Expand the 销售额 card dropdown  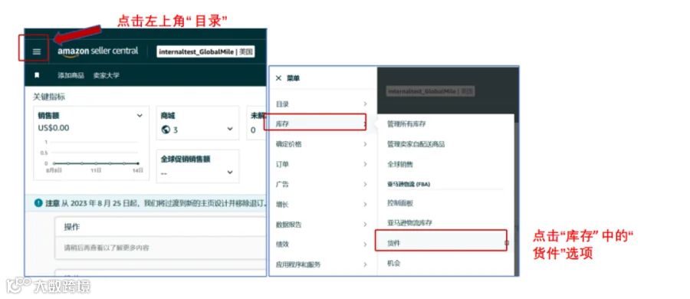coord(140,116)
